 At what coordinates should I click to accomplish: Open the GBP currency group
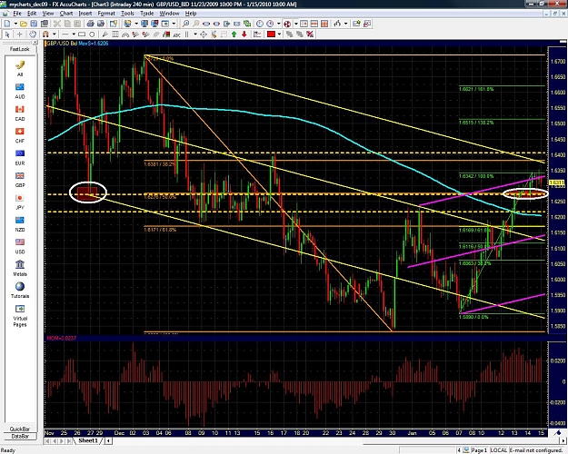tap(20, 179)
